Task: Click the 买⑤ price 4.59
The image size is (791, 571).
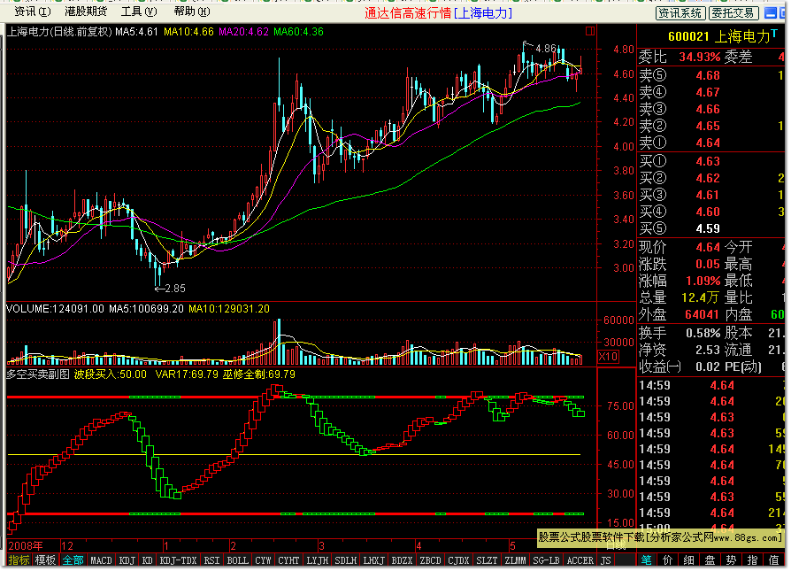Action: (x=708, y=228)
